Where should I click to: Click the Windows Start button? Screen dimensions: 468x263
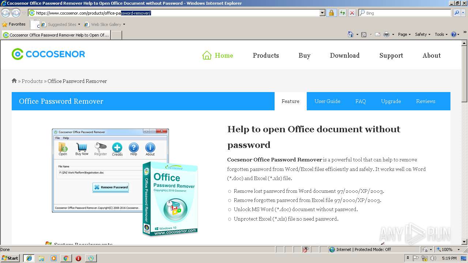[11, 258]
